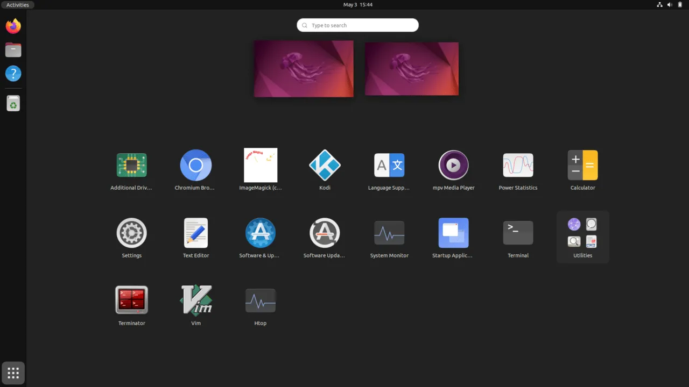Toggle the Show Applications grid button
This screenshot has height=387, width=689.
point(13,372)
